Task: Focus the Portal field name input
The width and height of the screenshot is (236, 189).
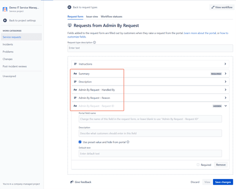Action: point(150,119)
